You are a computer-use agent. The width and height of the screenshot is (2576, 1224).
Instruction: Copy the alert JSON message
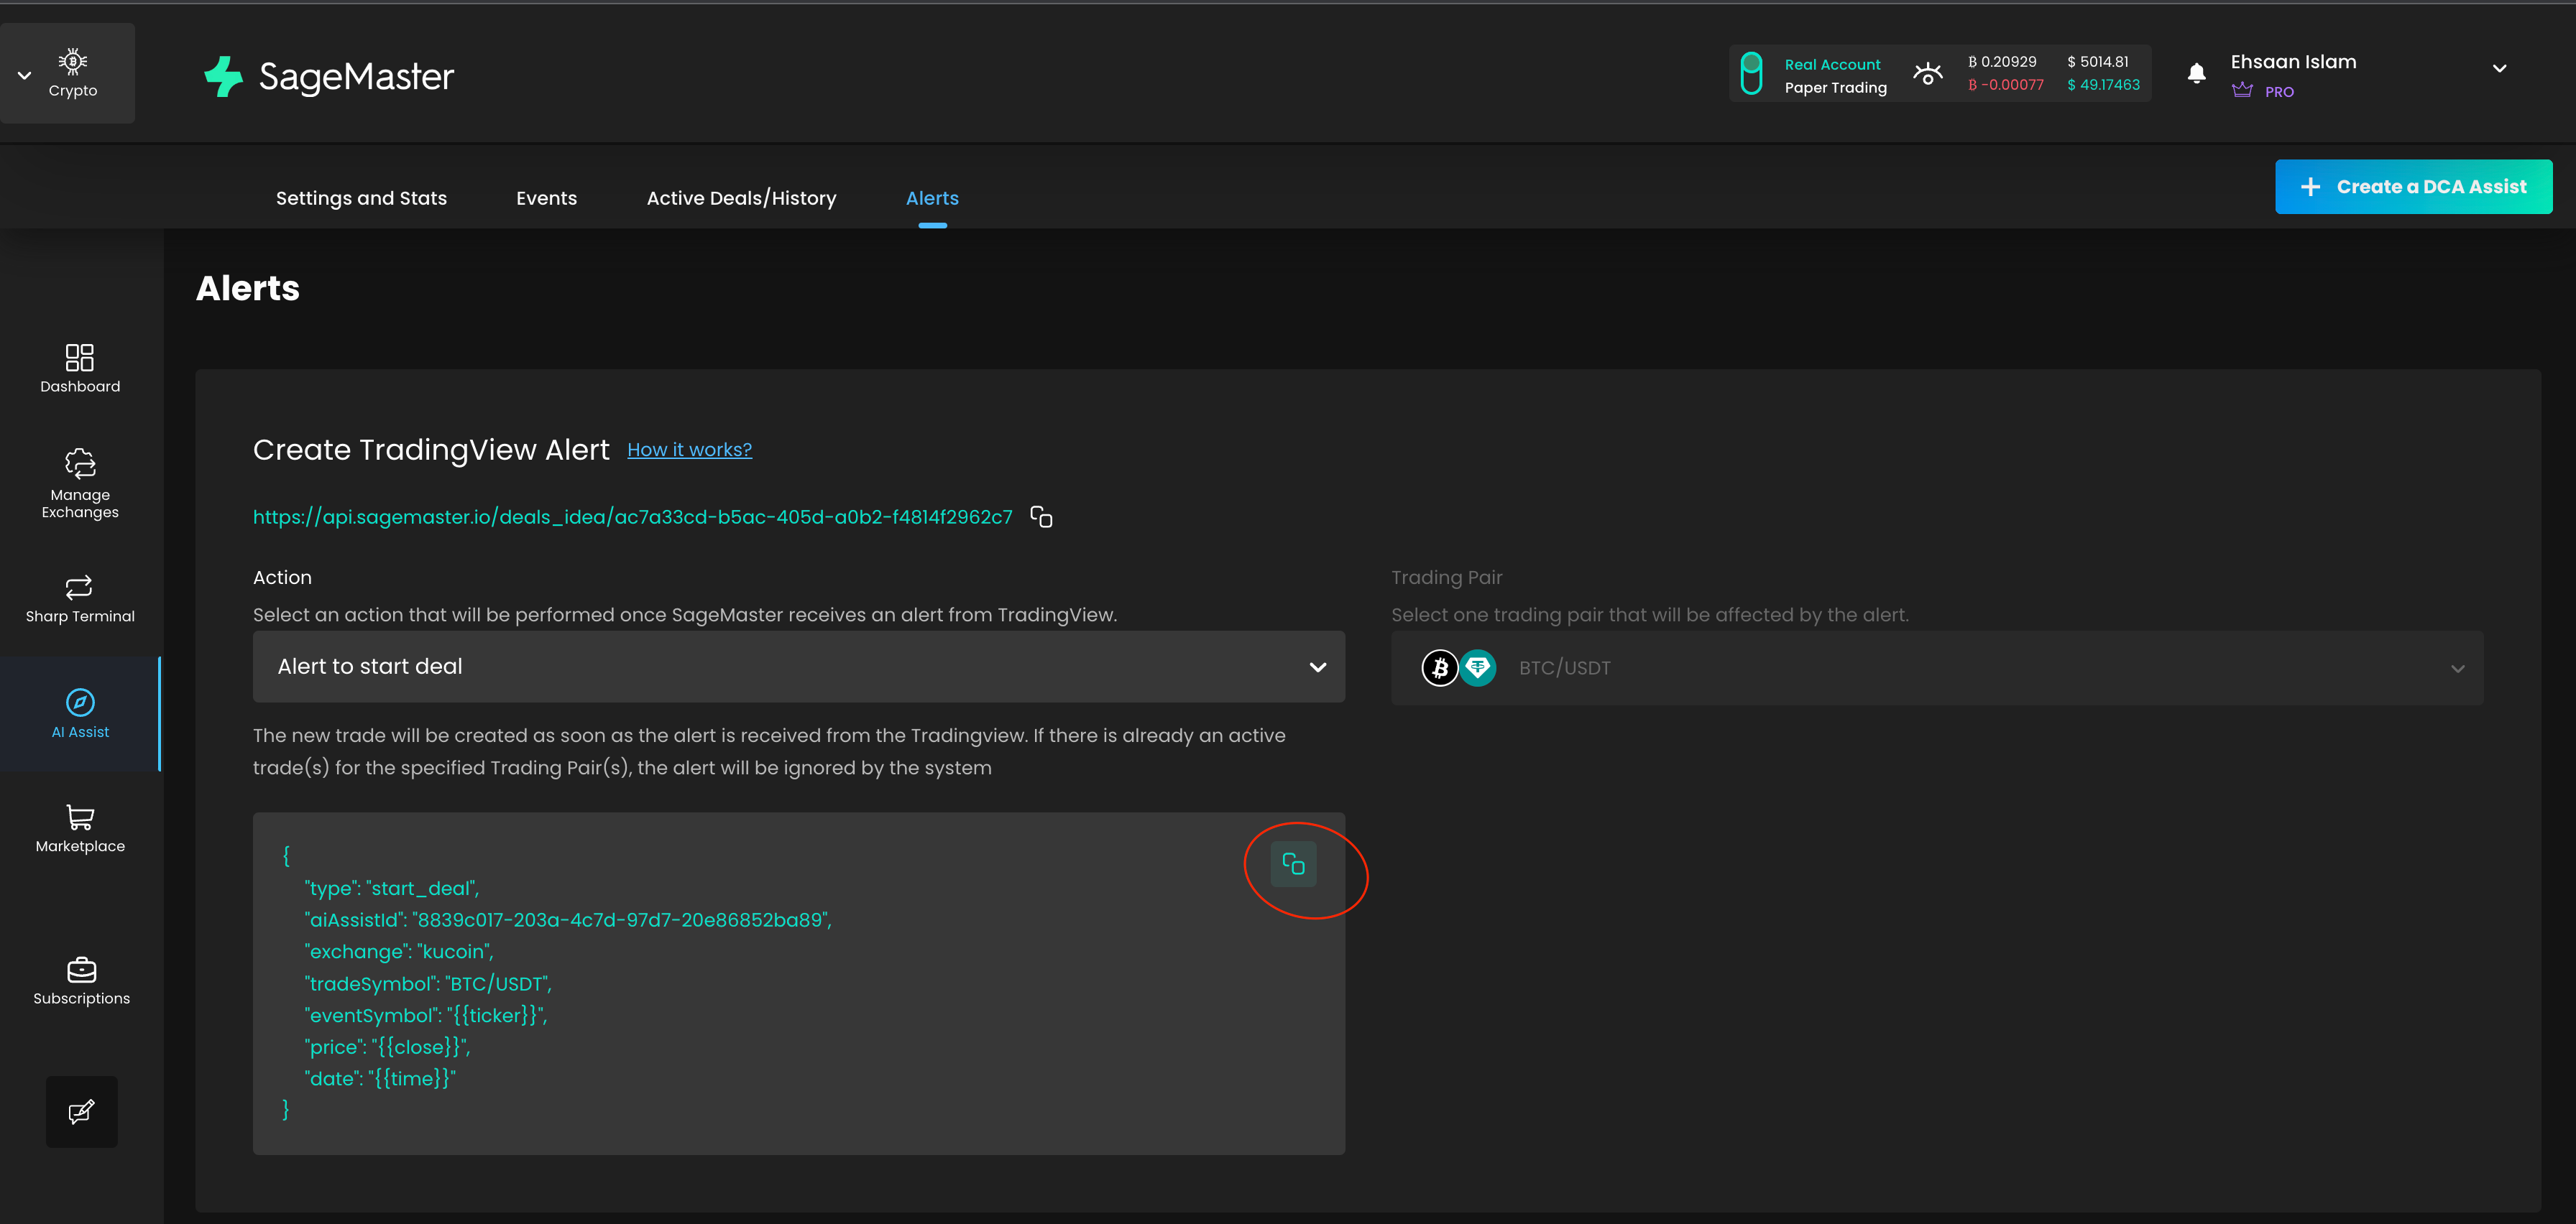(x=1293, y=863)
